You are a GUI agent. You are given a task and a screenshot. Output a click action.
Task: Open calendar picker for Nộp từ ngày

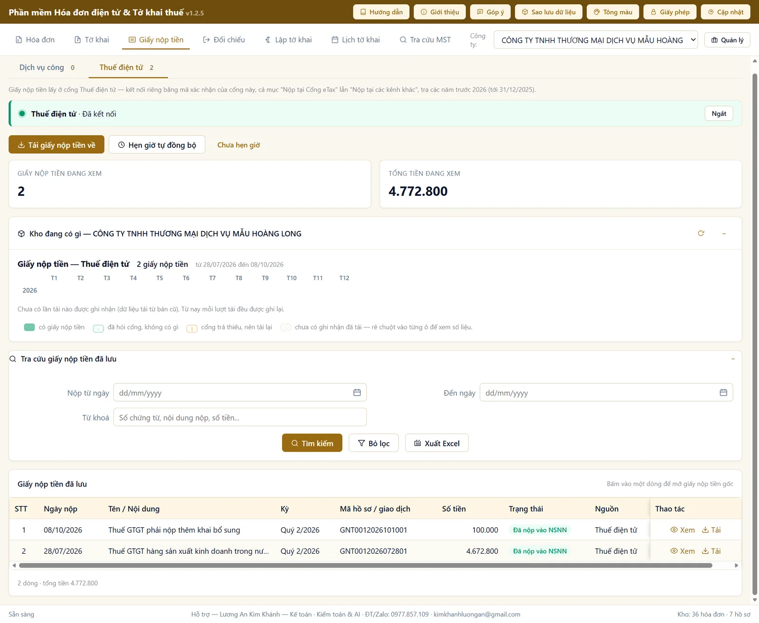point(357,393)
